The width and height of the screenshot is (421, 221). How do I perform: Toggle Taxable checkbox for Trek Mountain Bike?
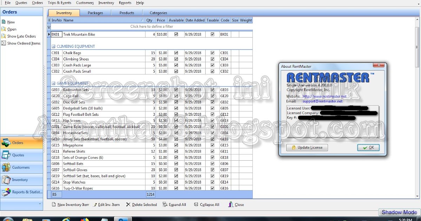212,34
